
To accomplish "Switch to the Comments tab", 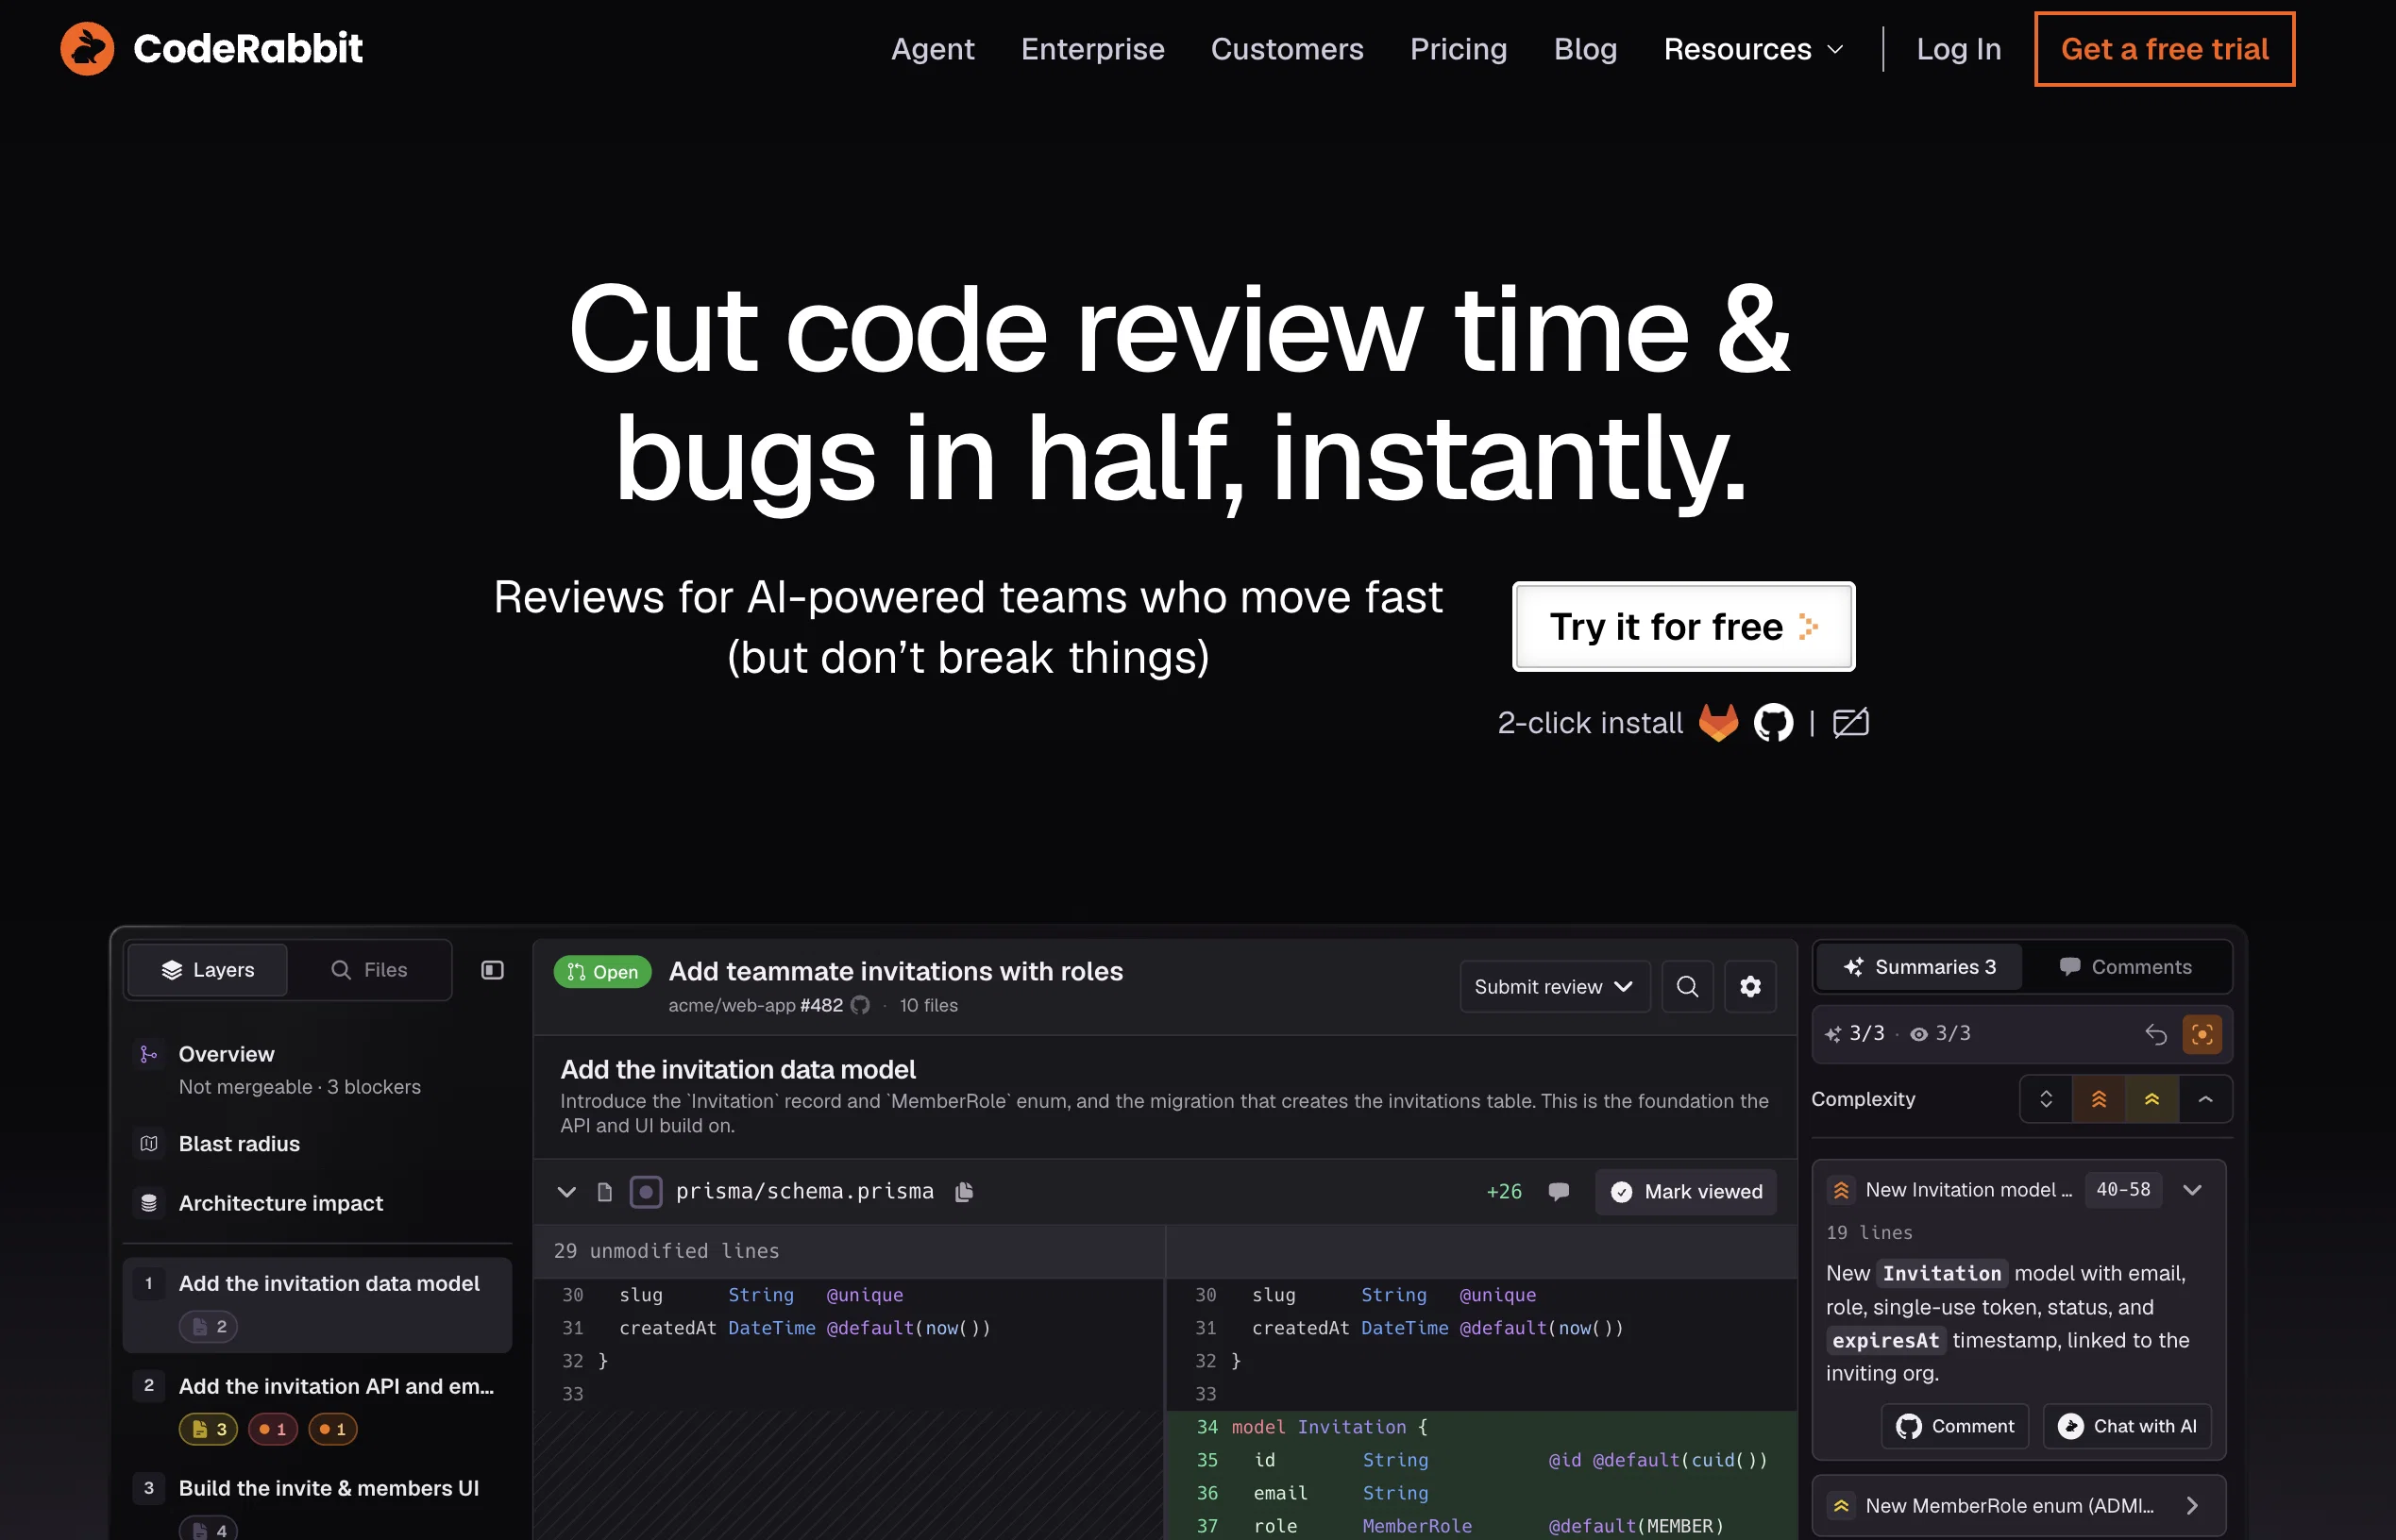I will click(2126, 967).
